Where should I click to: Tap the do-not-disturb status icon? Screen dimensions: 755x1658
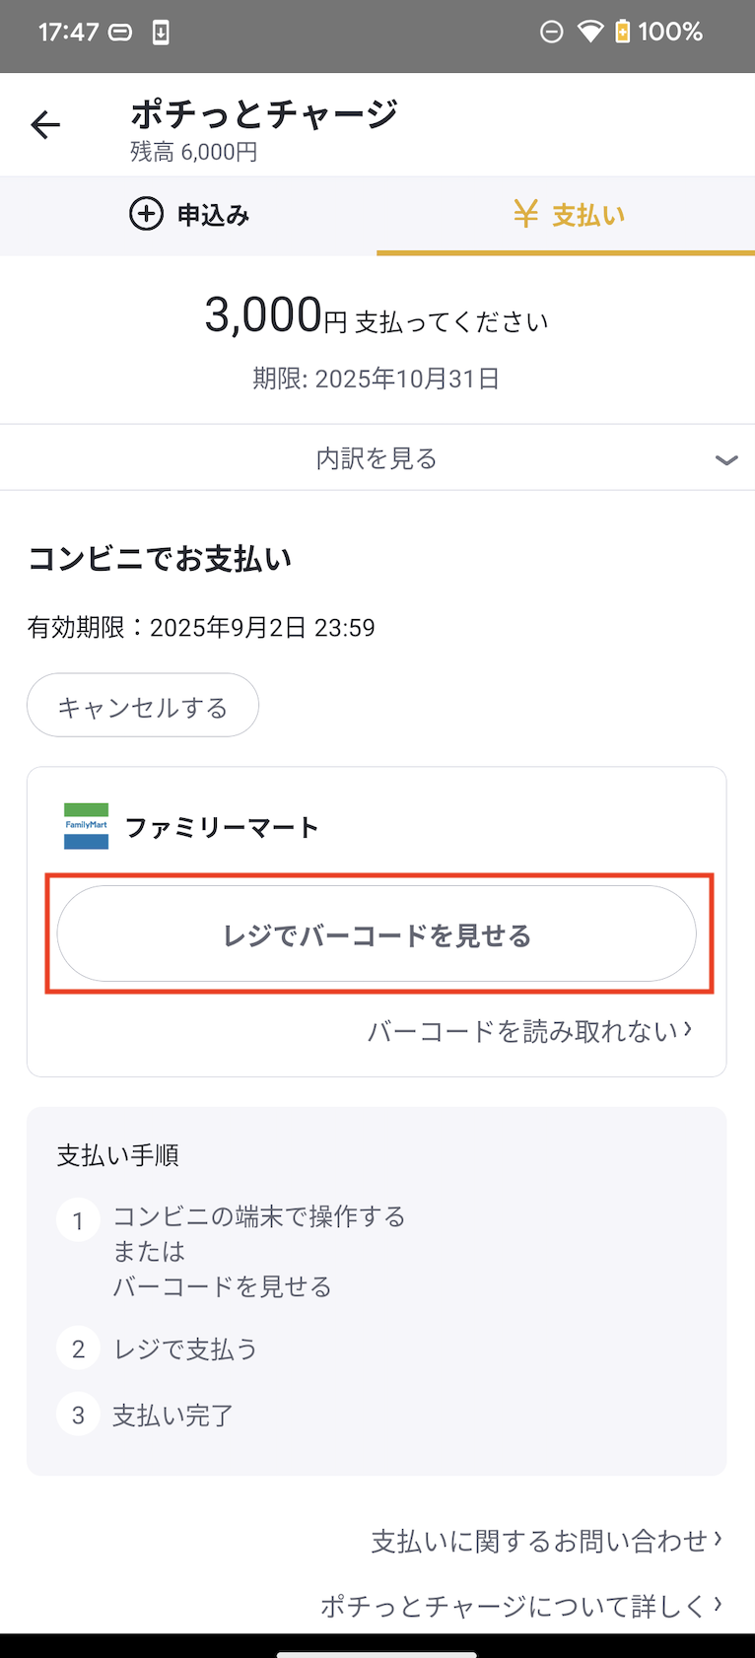coord(552,33)
